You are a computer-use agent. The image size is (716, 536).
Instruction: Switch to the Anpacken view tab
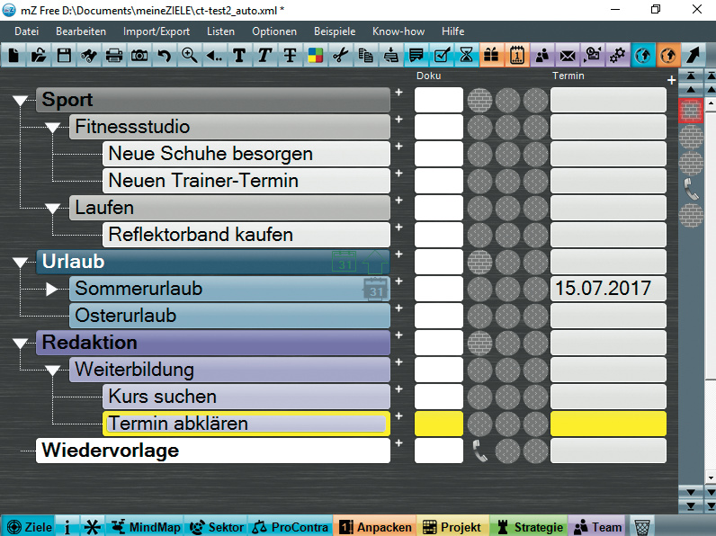click(376, 527)
